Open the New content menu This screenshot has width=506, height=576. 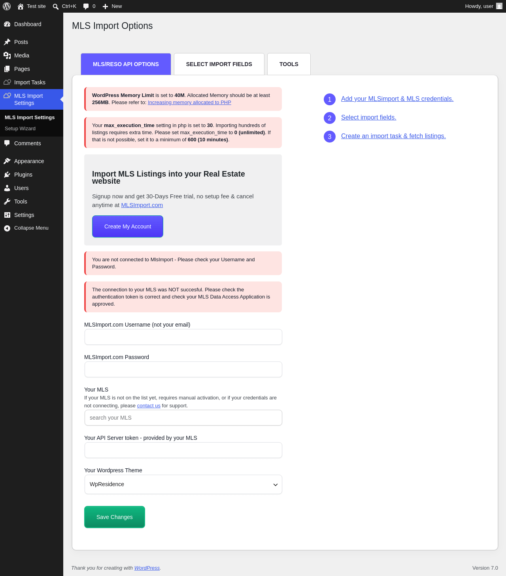tap(112, 6)
